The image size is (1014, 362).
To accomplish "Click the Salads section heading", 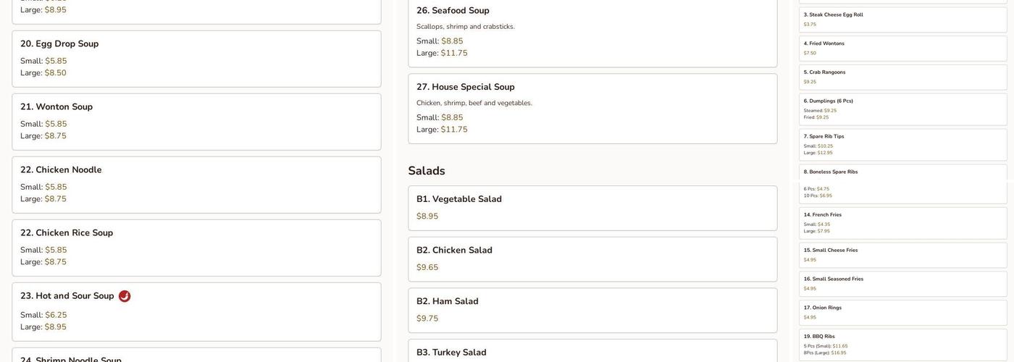I will (x=427, y=171).
